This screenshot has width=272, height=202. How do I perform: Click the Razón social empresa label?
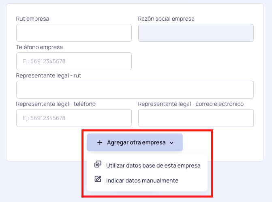[166, 19]
